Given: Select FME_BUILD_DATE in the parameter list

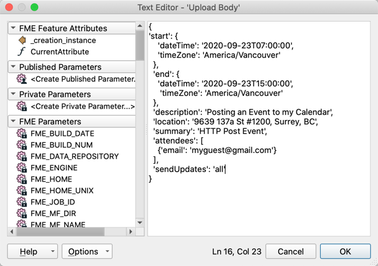Looking at the screenshot, I should pyautogui.click(x=62, y=133).
